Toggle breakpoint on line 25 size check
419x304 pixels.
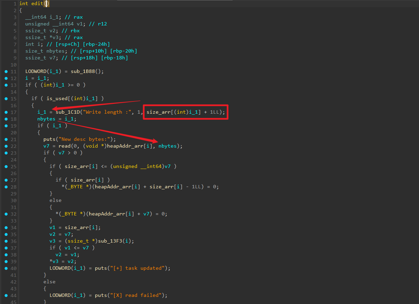6,167
